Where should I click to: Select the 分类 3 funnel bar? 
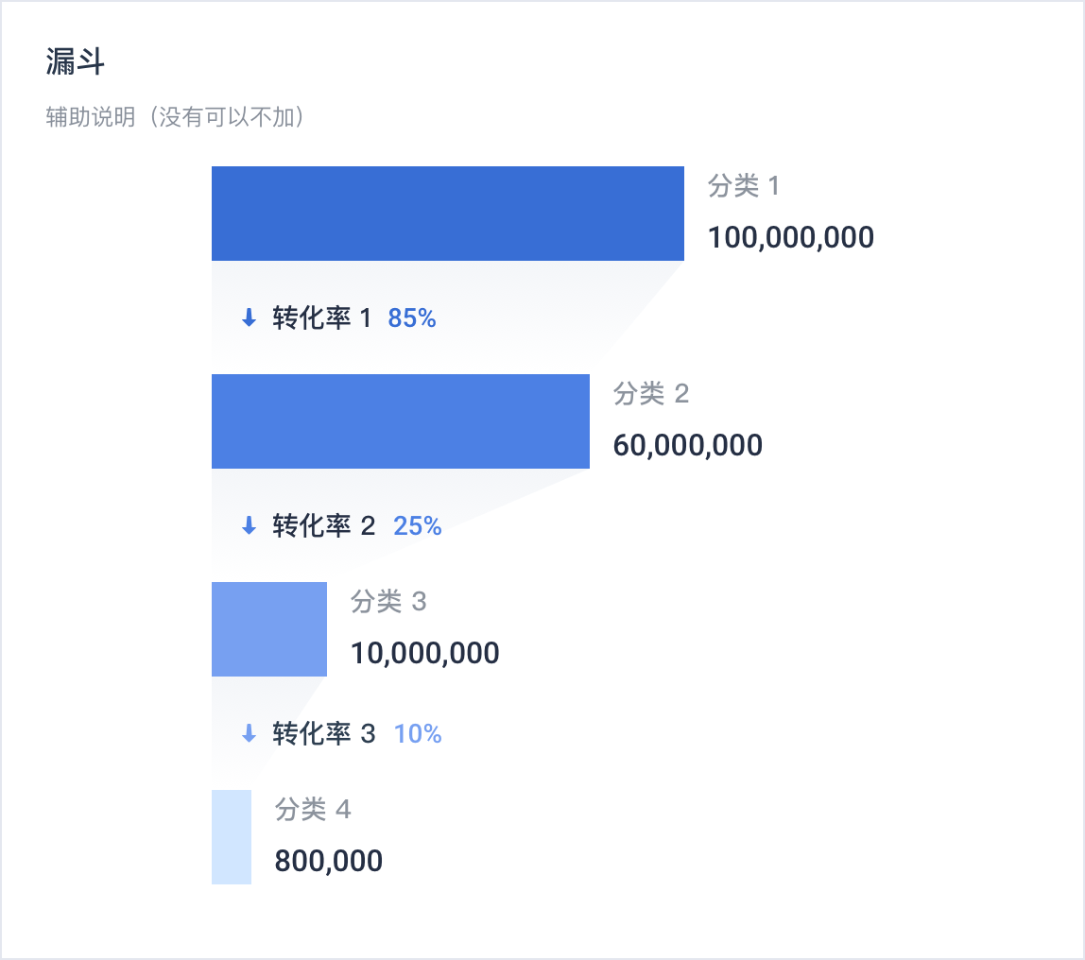tap(269, 629)
